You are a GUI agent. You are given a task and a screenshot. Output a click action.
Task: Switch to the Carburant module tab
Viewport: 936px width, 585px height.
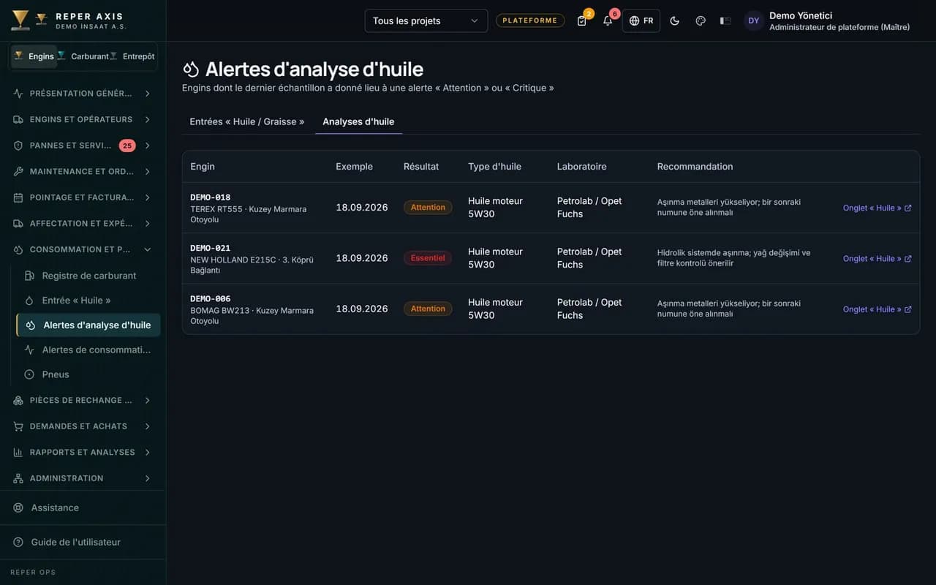(83, 56)
